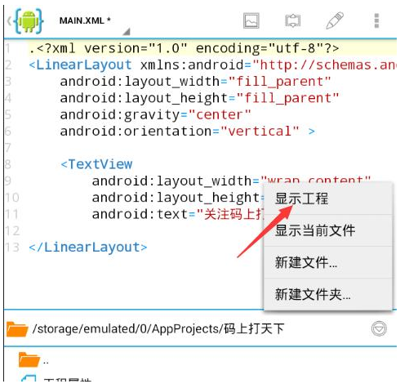
Task: Place cursor on the xml version line
Action: [184, 48]
